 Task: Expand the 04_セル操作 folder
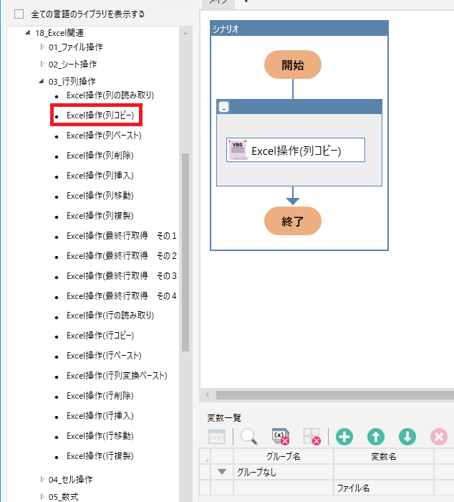42,479
